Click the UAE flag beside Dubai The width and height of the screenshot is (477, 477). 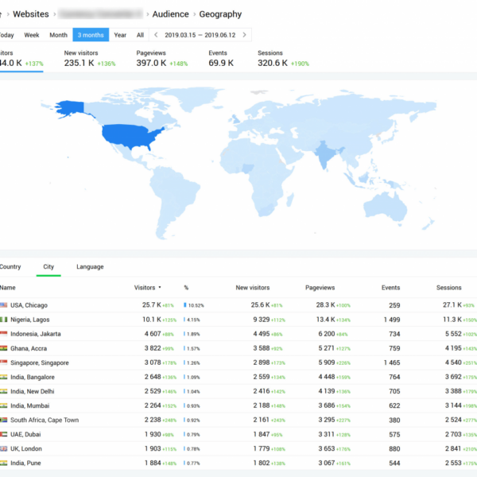coord(4,434)
